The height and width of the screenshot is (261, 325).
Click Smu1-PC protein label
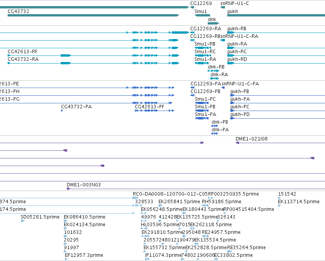pyautogui.click(x=205, y=99)
